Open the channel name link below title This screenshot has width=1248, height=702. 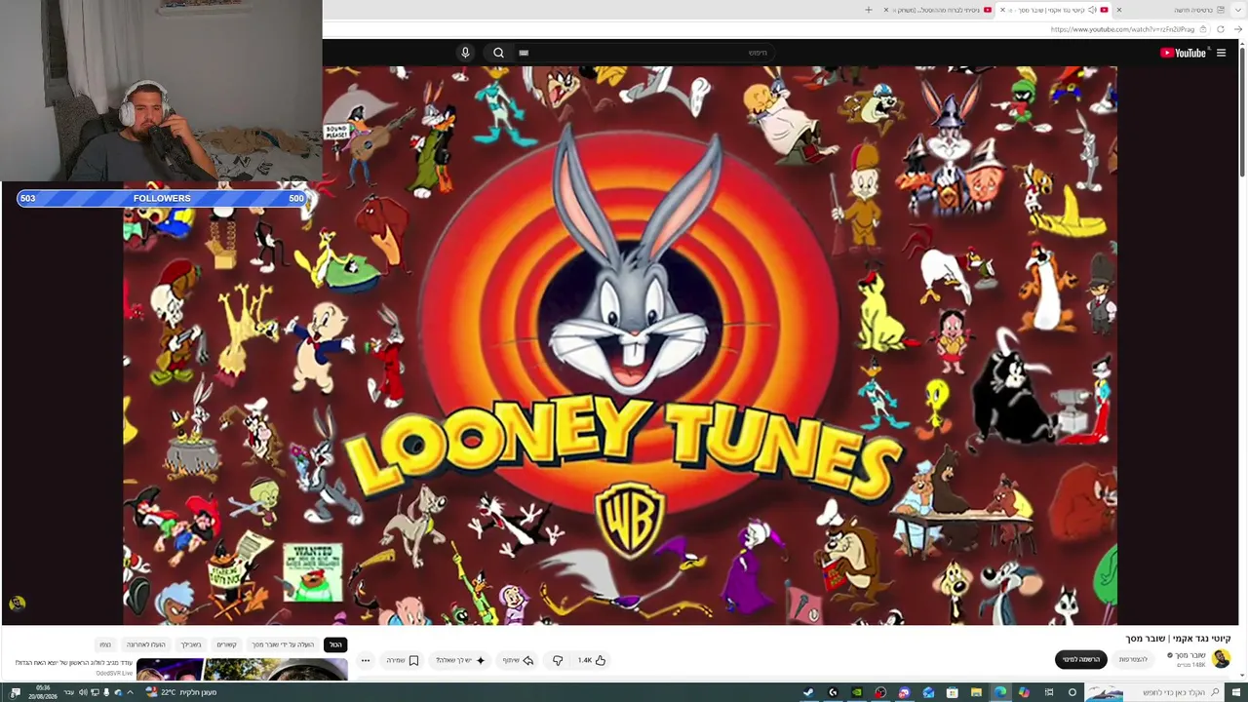tap(1190, 655)
